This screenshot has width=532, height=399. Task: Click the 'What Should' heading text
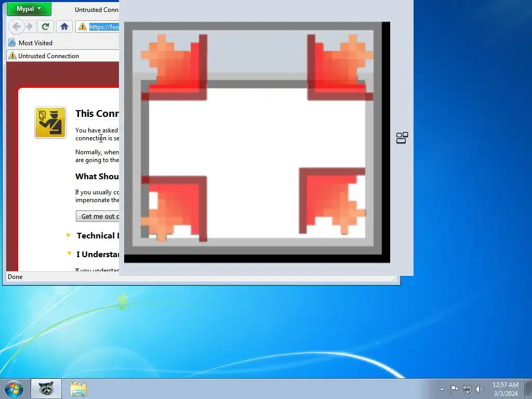(97, 177)
